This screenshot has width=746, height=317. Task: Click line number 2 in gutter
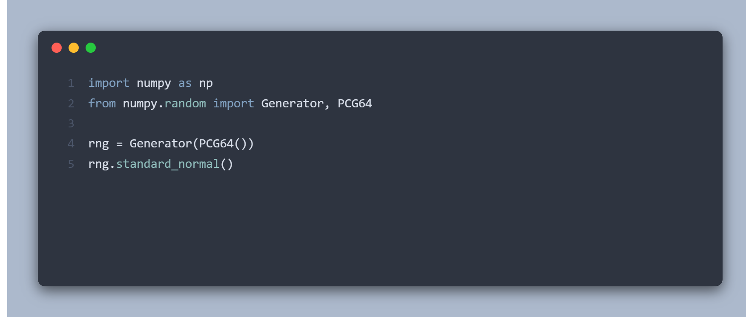pyautogui.click(x=71, y=104)
